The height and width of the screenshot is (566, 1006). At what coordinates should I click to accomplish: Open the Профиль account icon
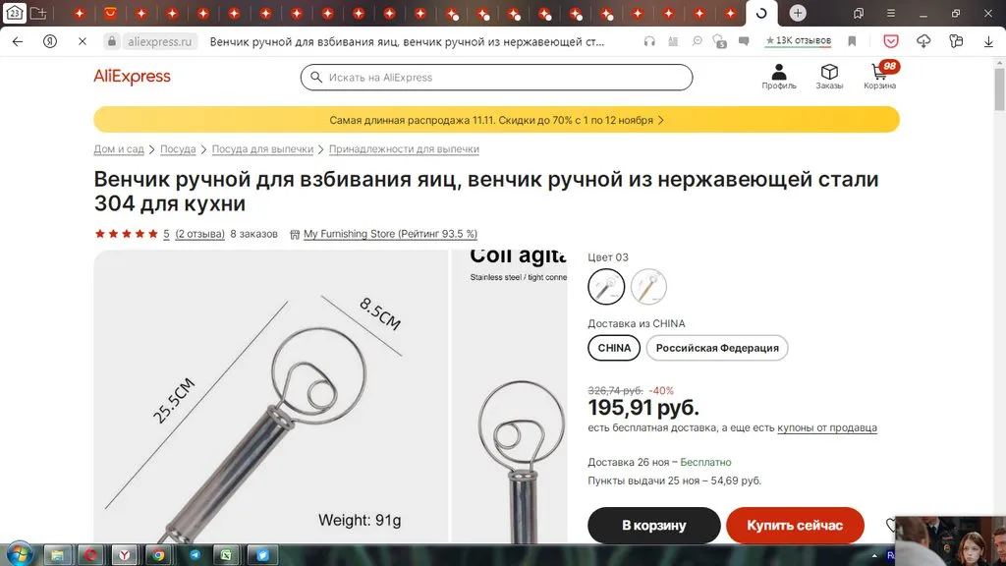coord(778,76)
